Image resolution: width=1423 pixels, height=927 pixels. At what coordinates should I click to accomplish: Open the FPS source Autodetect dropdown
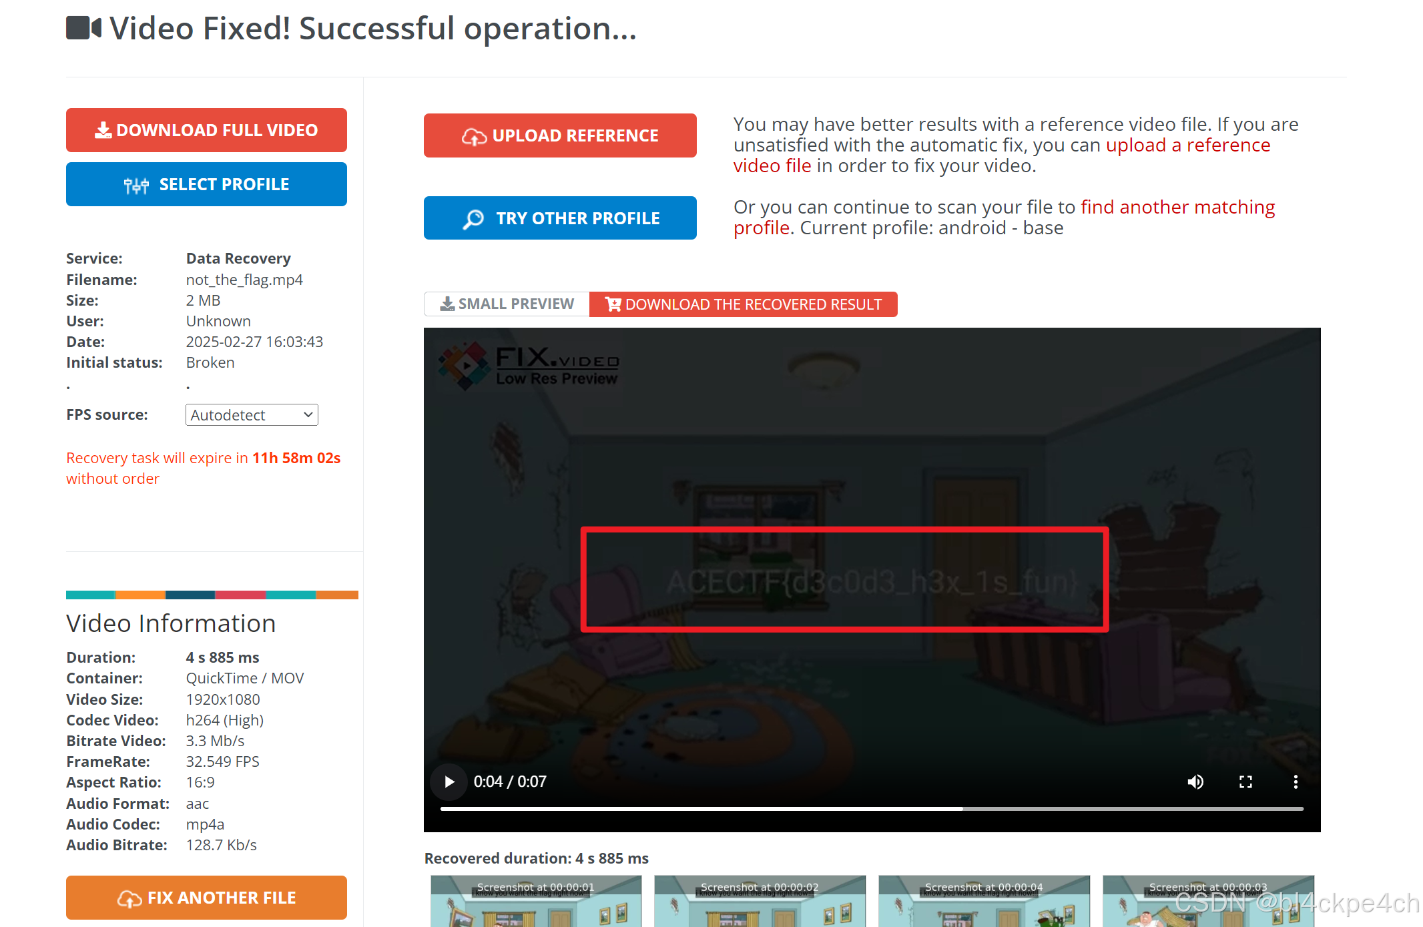(x=252, y=415)
